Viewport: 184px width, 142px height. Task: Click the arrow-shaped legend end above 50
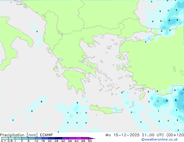[92, 138]
